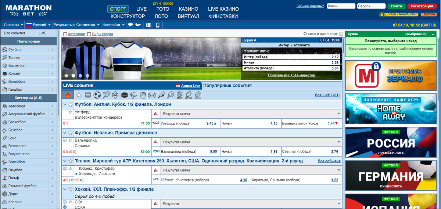Viewport: 441px width, 209px height.
Task: Filter live events by tennis racket icon
Action: (x=107, y=95)
